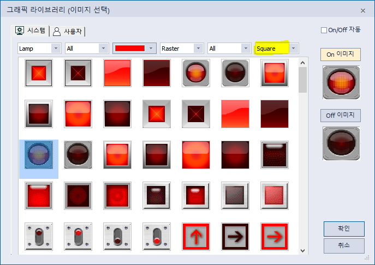The image size is (375, 265).
Task: Select the red up-arrow lamp icon
Action: [196, 237]
